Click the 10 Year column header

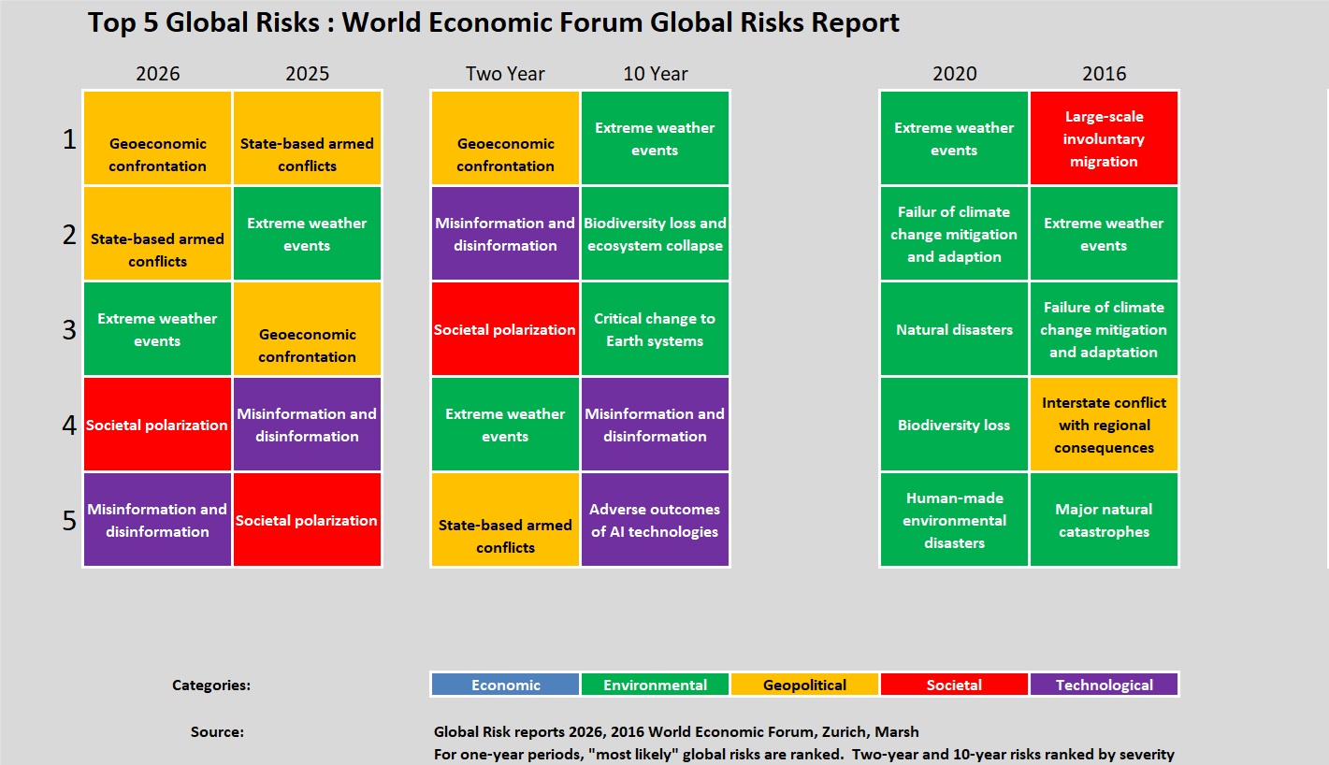(x=655, y=74)
